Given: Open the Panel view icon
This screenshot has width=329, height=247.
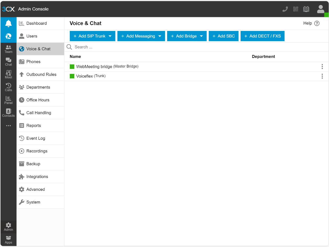Looking at the screenshot, I should coord(8,100).
